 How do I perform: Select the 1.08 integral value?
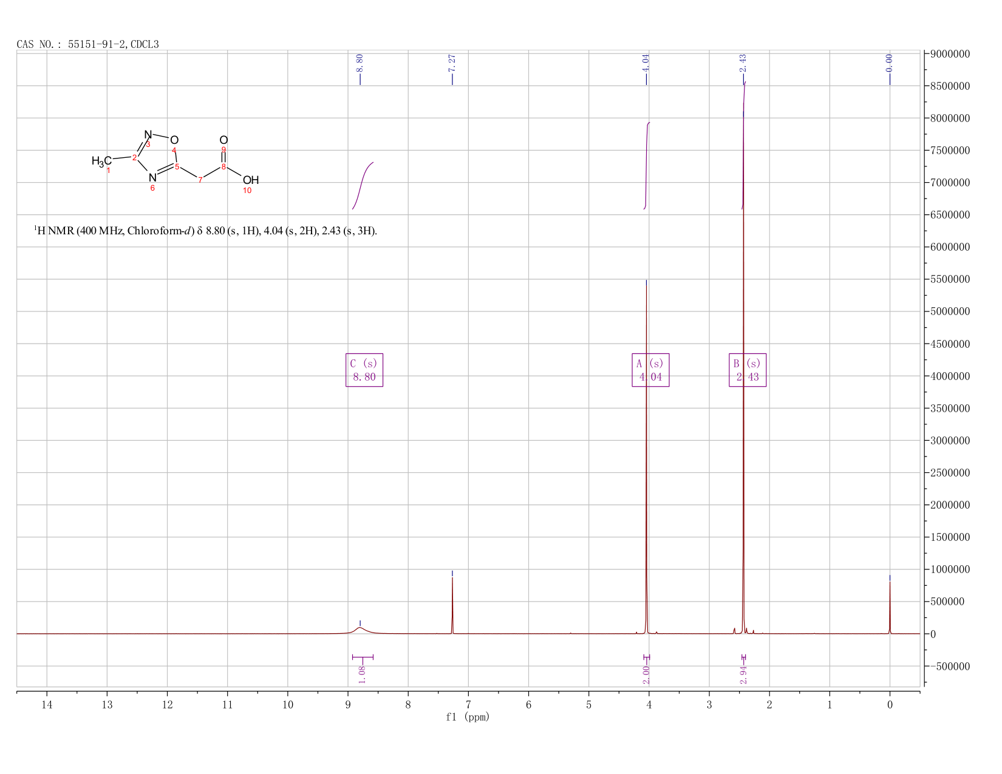tap(362, 674)
